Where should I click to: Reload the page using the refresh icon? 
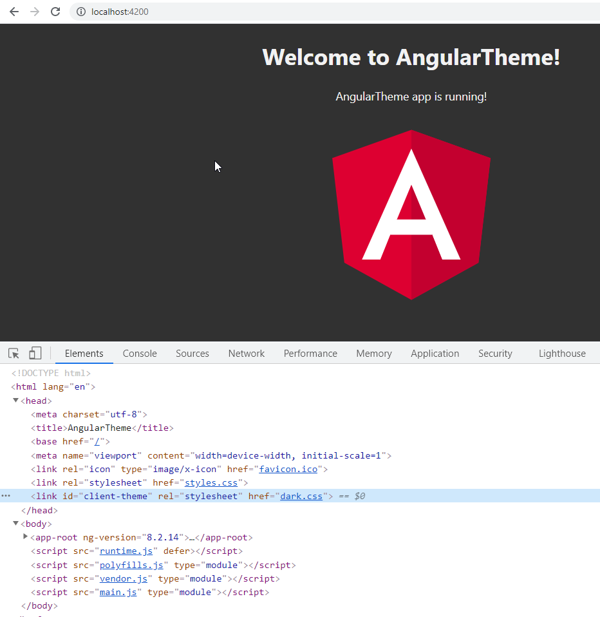point(55,11)
